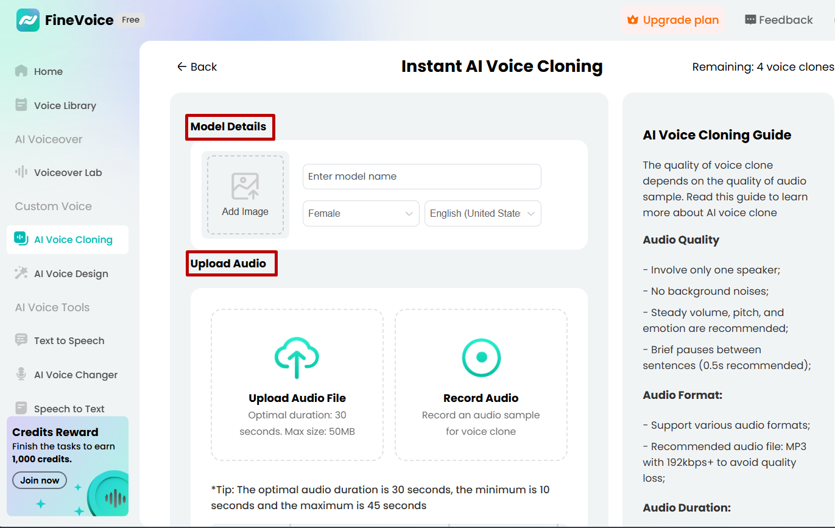This screenshot has width=835, height=528.
Task: Click the Record Audio circle icon
Action: click(481, 357)
